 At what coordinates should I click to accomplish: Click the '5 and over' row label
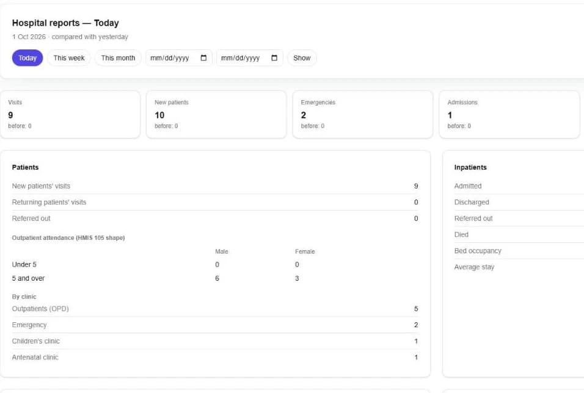click(x=28, y=278)
